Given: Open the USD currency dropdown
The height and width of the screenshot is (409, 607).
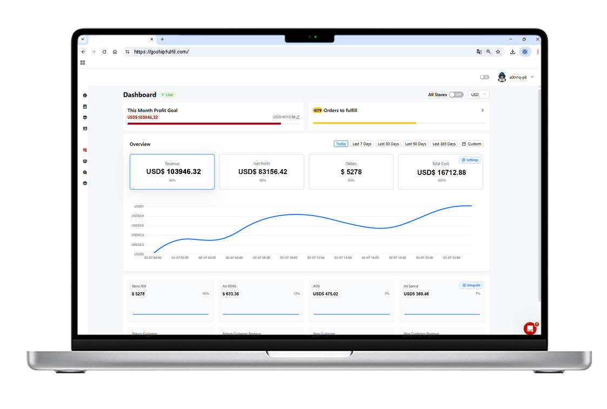Looking at the screenshot, I should point(478,95).
